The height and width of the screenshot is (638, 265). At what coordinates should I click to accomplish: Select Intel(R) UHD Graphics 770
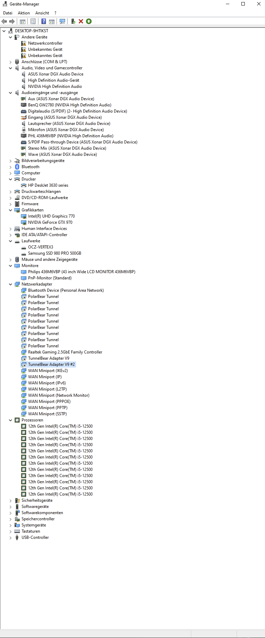[51, 216]
